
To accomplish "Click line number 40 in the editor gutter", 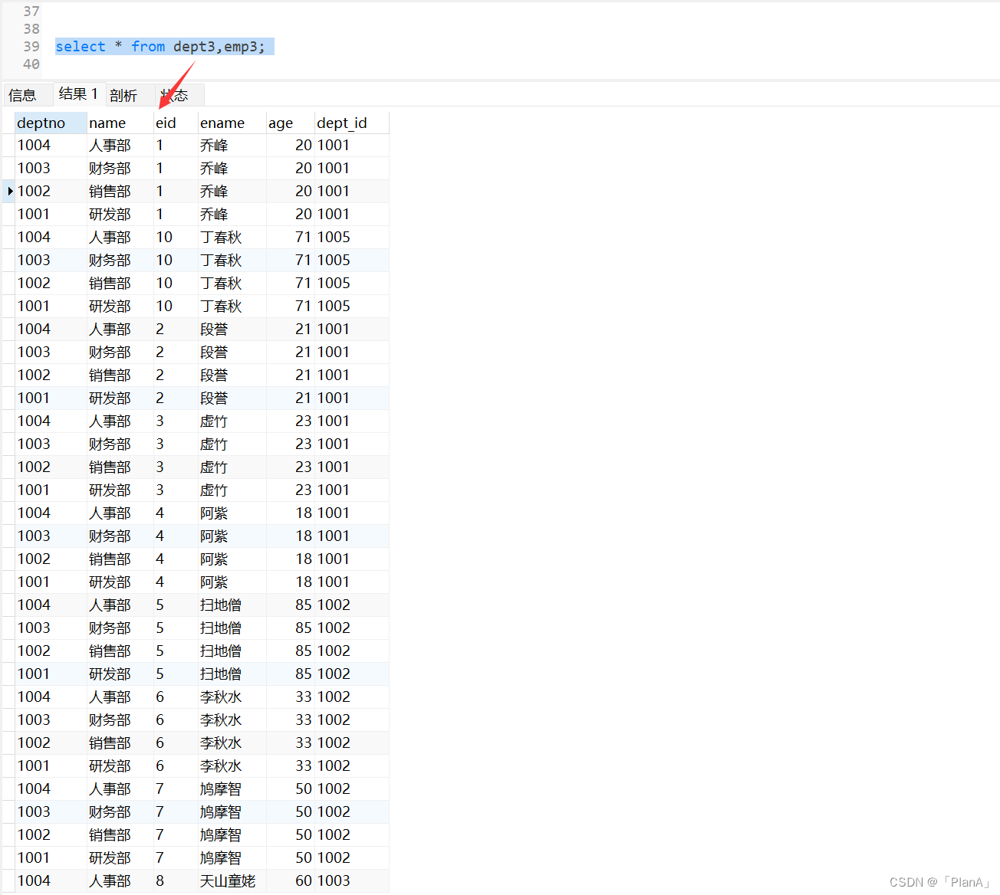I will (x=31, y=64).
